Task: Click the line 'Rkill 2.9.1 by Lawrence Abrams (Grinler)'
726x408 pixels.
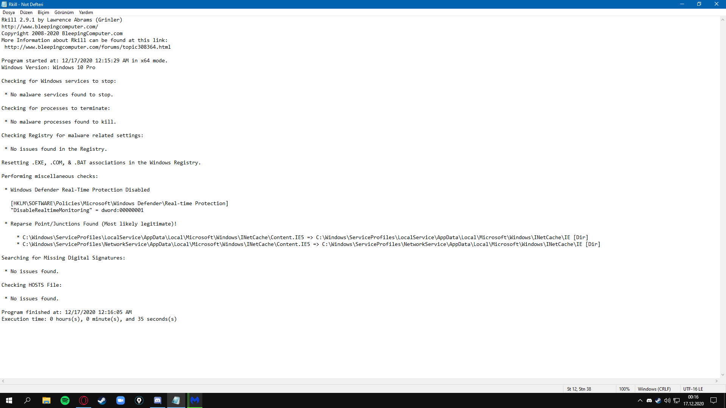Action: tap(62, 20)
